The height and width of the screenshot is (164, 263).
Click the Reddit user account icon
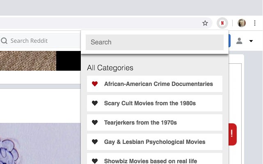pyautogui.click(x=239, y=41)
